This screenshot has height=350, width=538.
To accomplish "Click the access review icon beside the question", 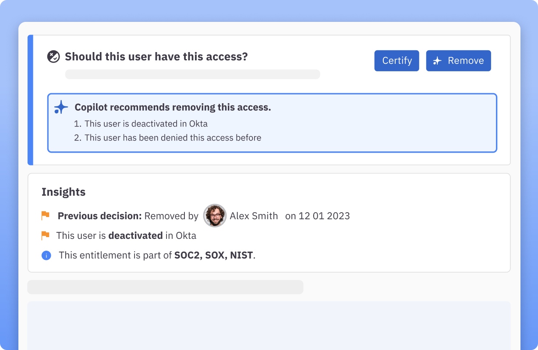I will tap(53, 56).
